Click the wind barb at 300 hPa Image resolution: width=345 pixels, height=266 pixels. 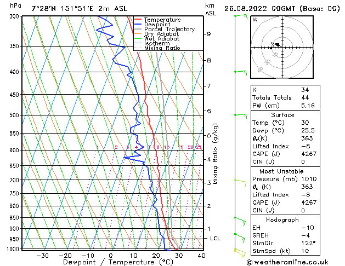pyautogui.click(x=241, y=16)
